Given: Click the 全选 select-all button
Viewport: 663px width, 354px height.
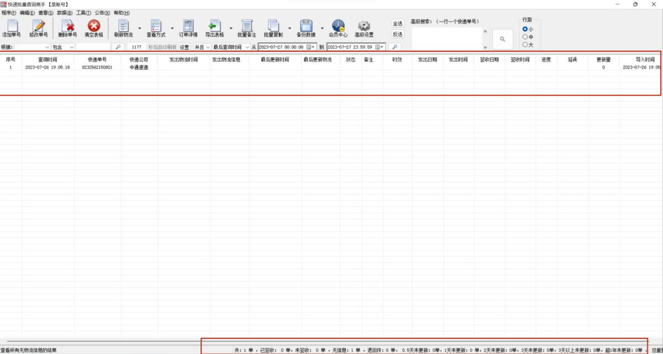Looking at the screenshot, I should coord(397,23).
